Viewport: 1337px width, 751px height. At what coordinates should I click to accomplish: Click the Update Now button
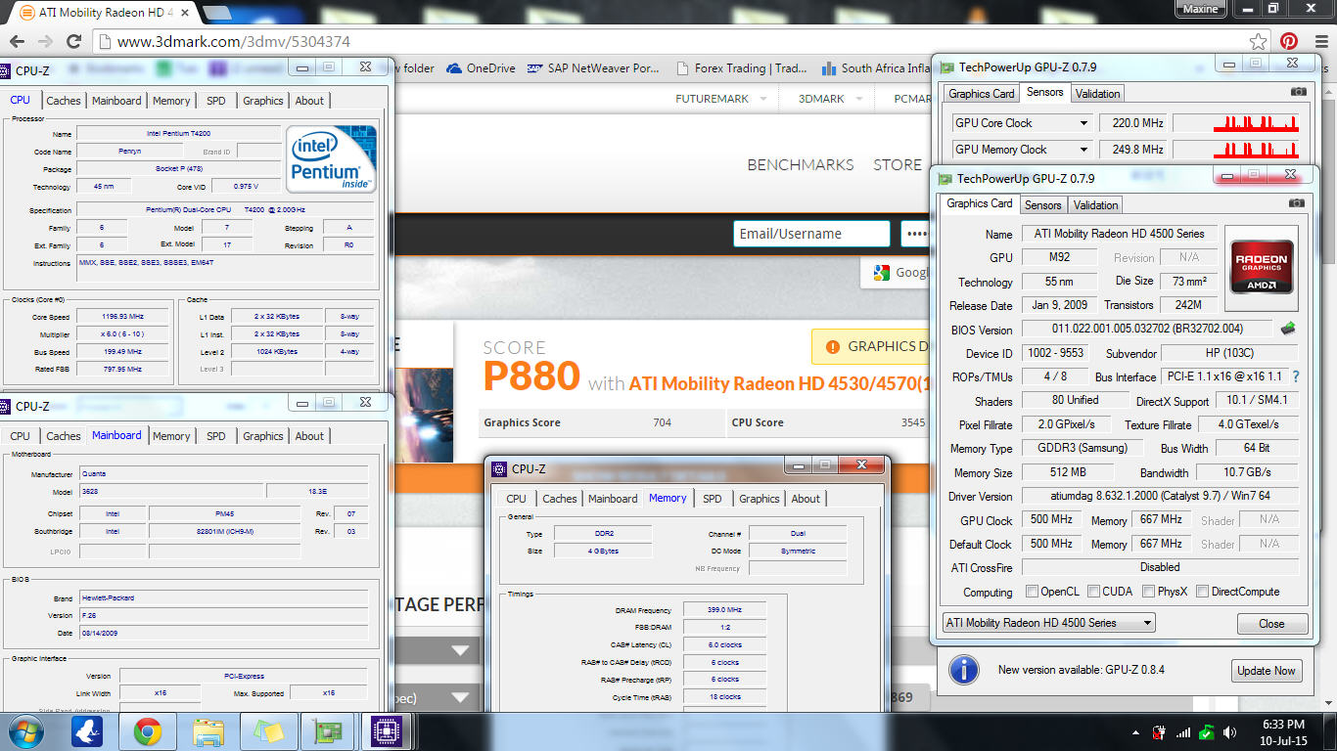coord(1267,671)
